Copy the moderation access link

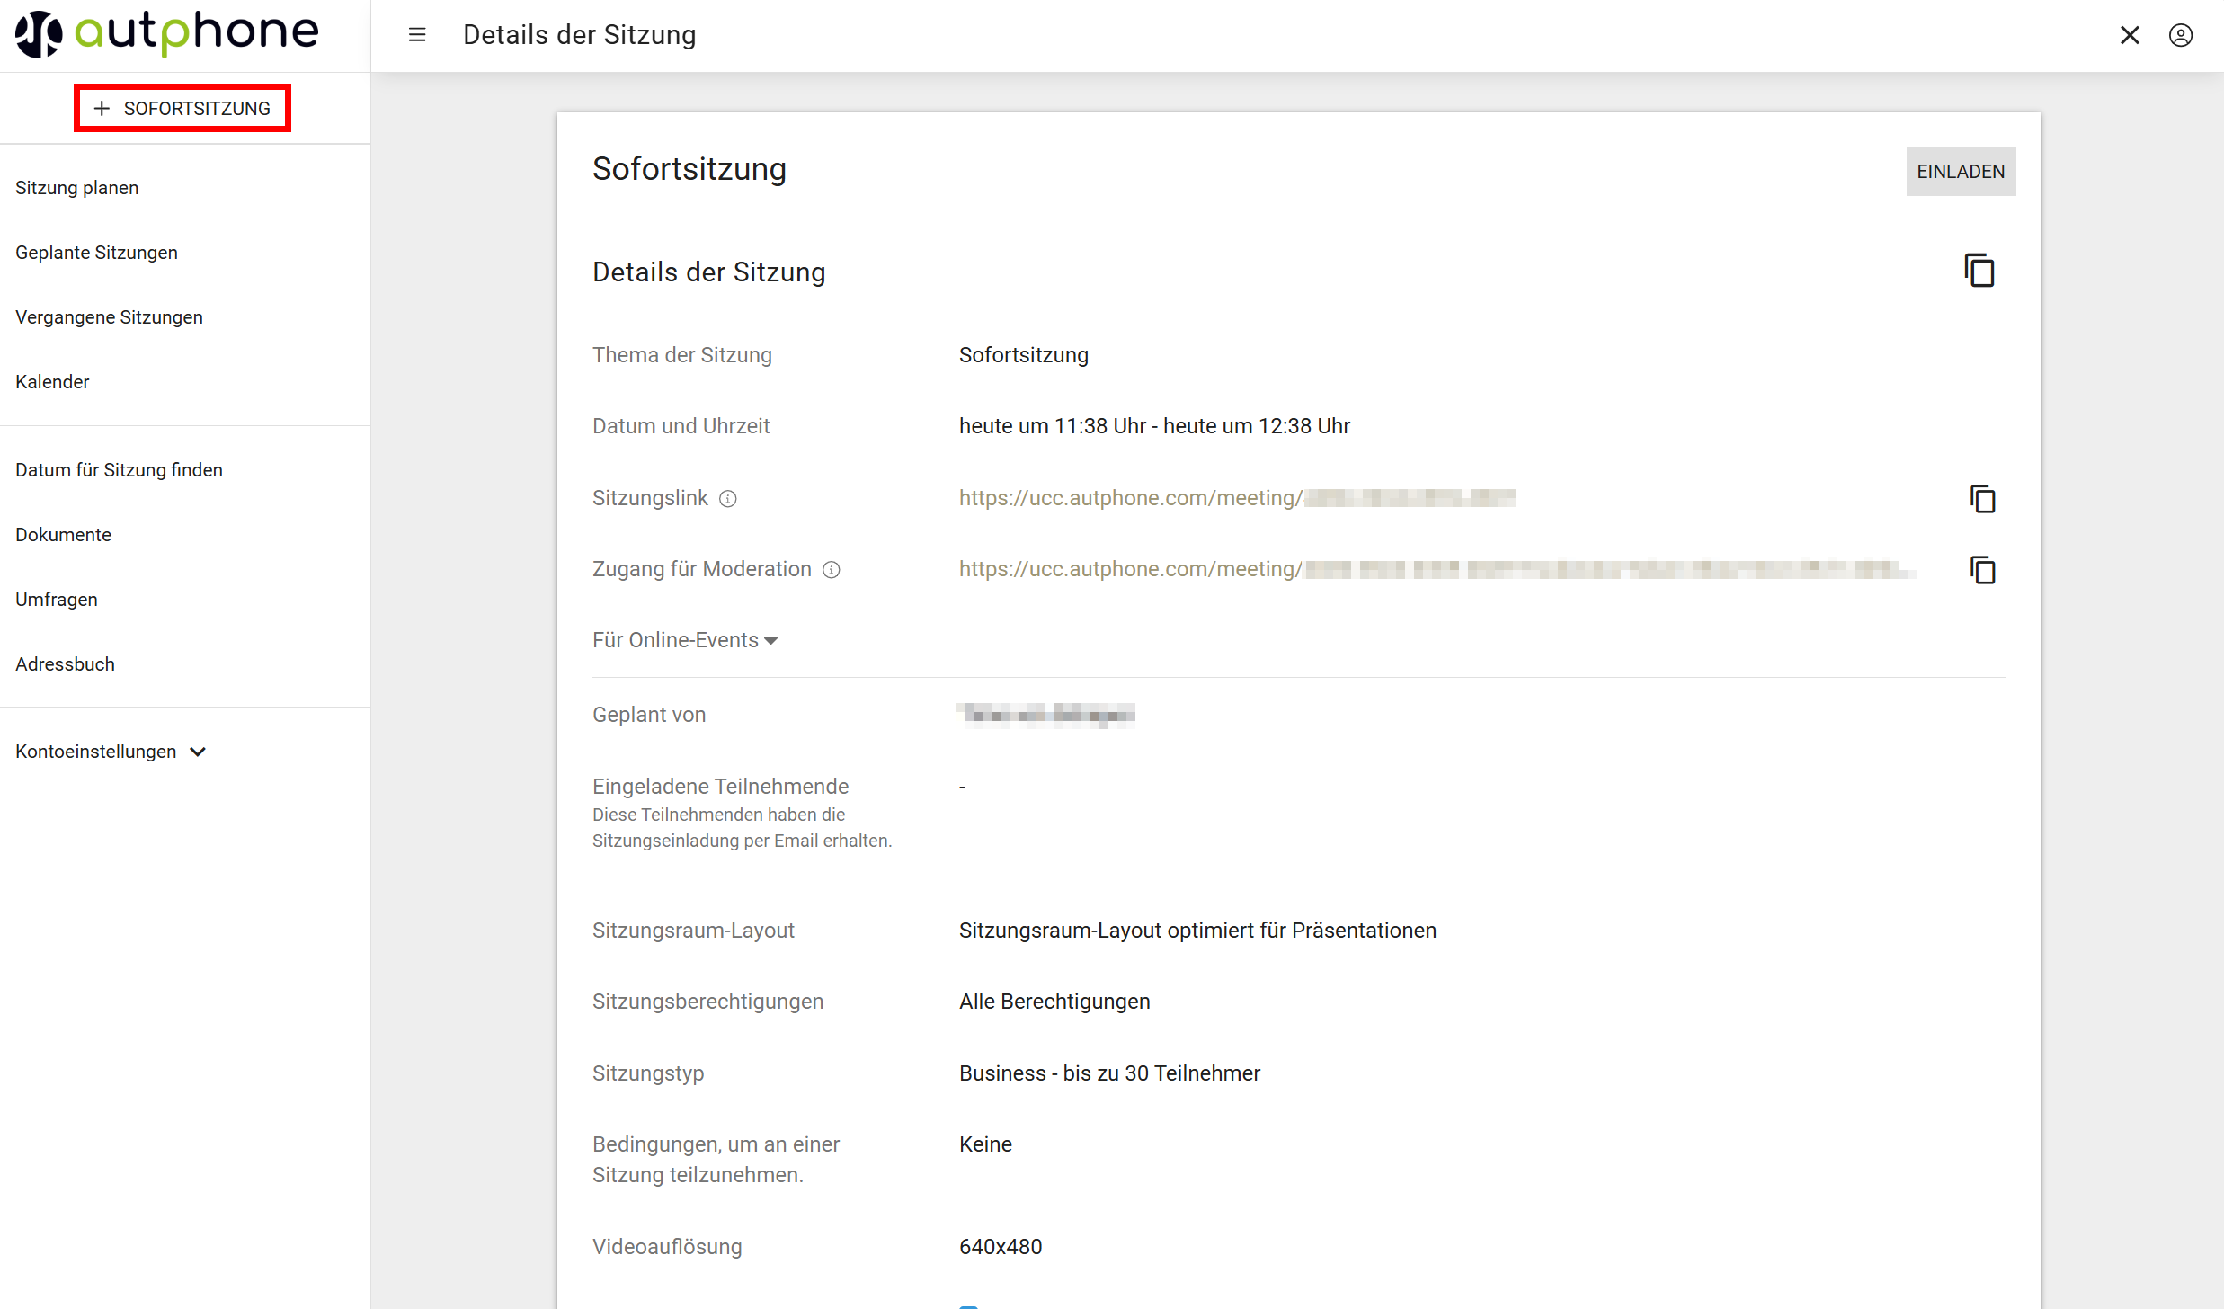point(1982,570)
